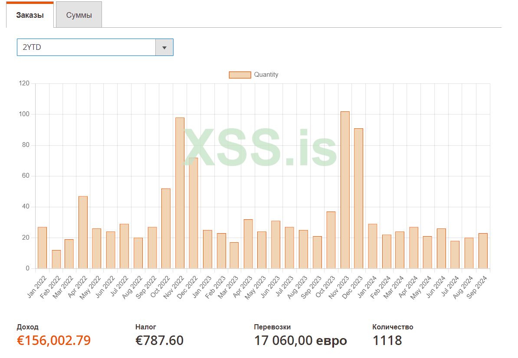Viewport: 518px width, 358px height.
Task: Click the Quantity legend label
Action: pyautogui.click(x=266, y=75)
